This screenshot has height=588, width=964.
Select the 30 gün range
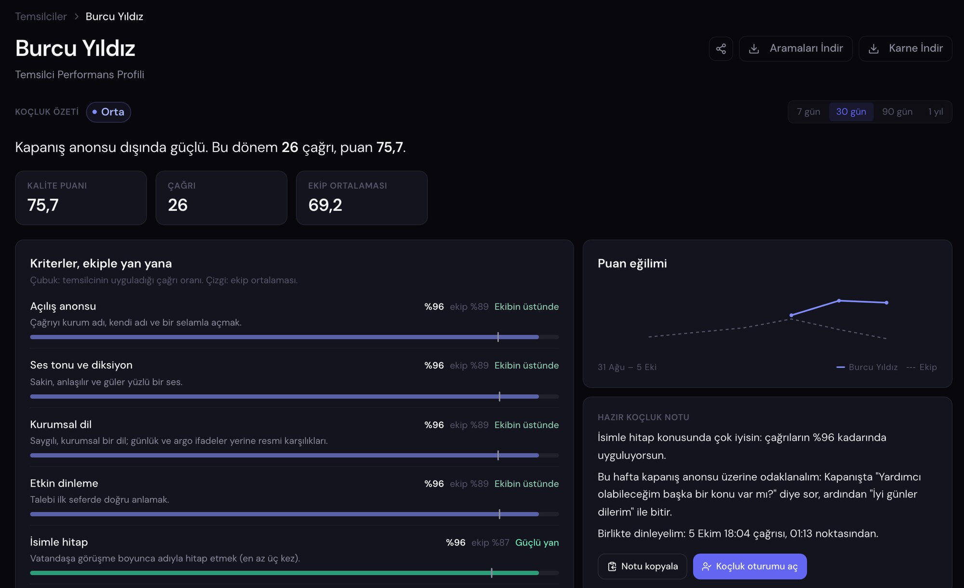[851, 112]
